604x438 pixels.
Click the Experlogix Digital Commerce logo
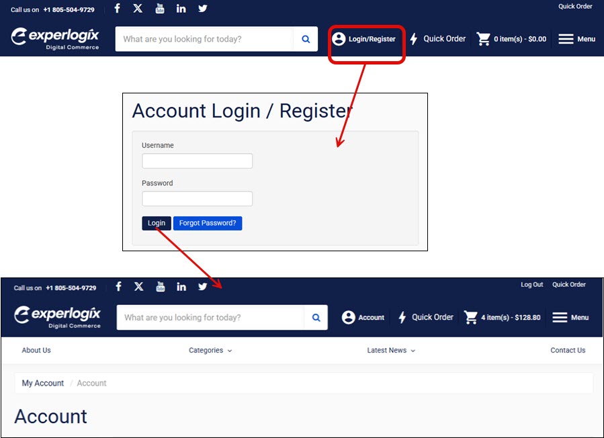(x=55, y=38)
